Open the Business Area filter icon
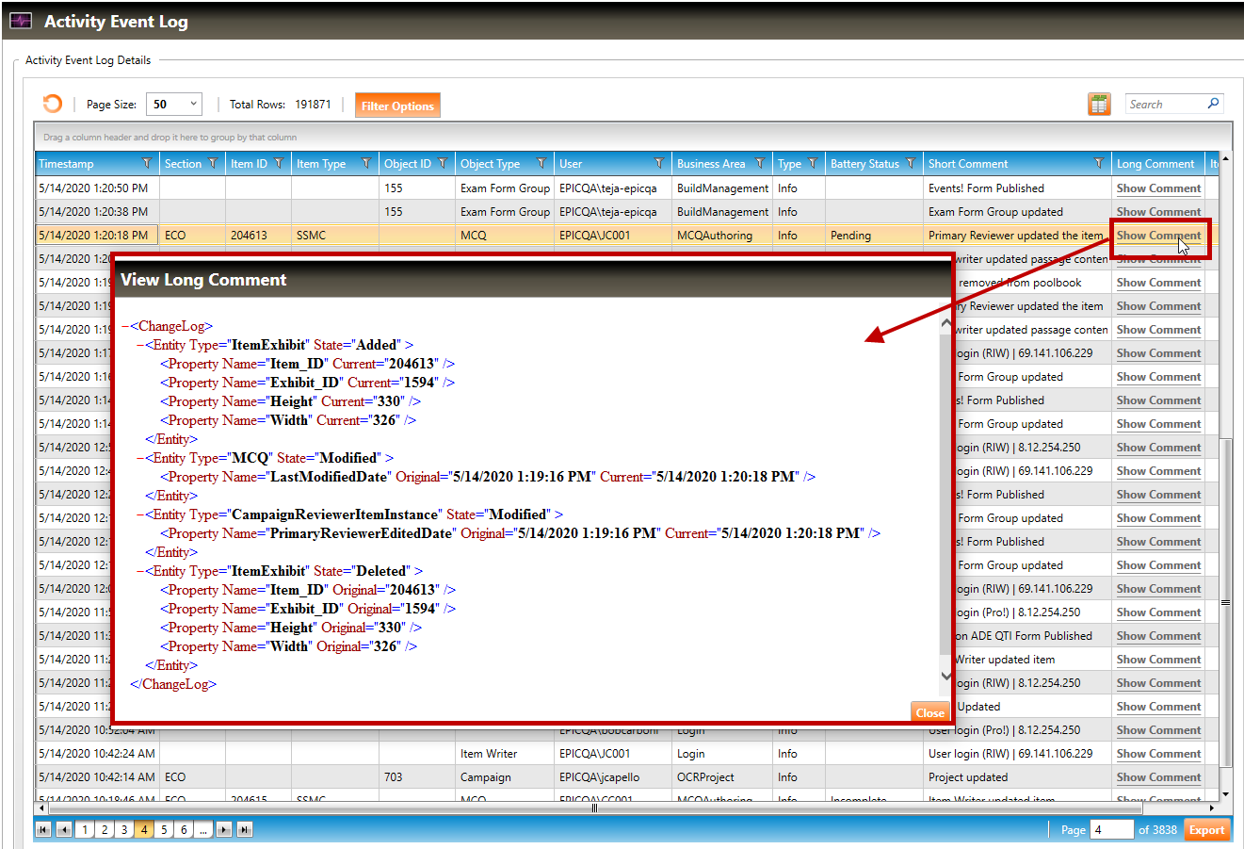Image resolution: width=1244 pixels, height=849 pixels. [x=760, y=164]
